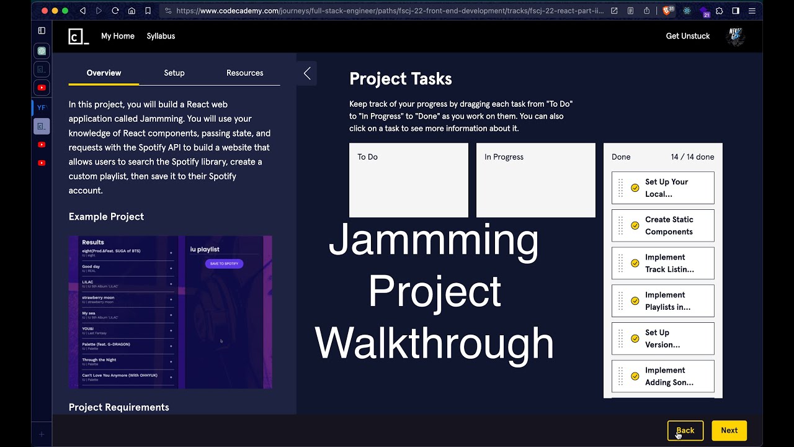Click the address bar URL field
The width and height of the screenshot is (794, 447).
[390, 11]
